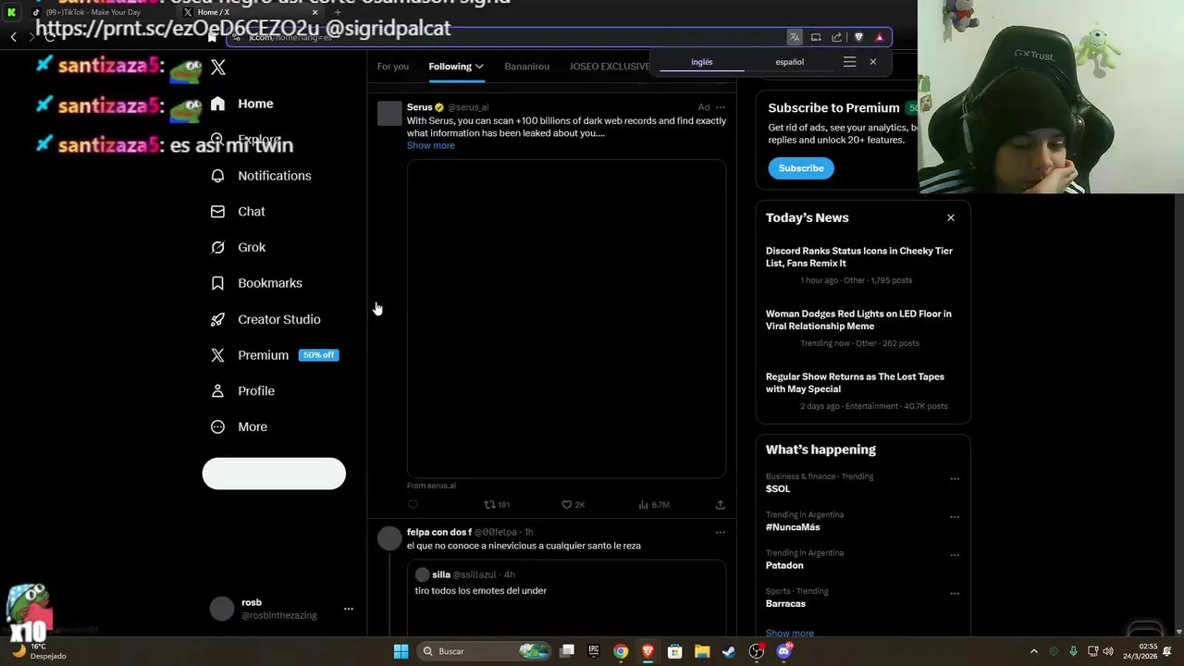Open Woman Dodges Red Lights news
1184x666 pixels.
pyautogui.click(x=858, y=320)
